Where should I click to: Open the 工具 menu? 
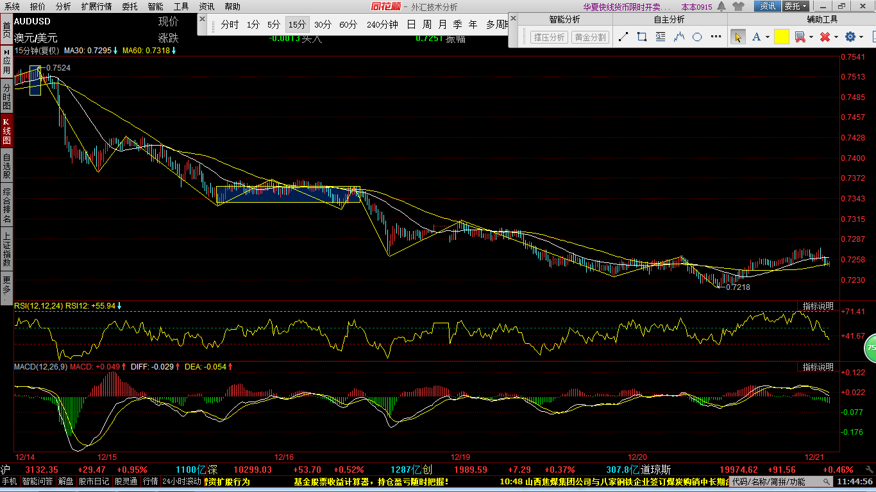(181, 6)
